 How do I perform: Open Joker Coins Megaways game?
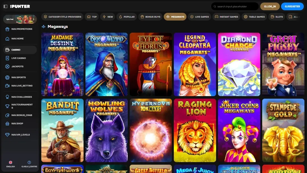[x=239, y=130]
